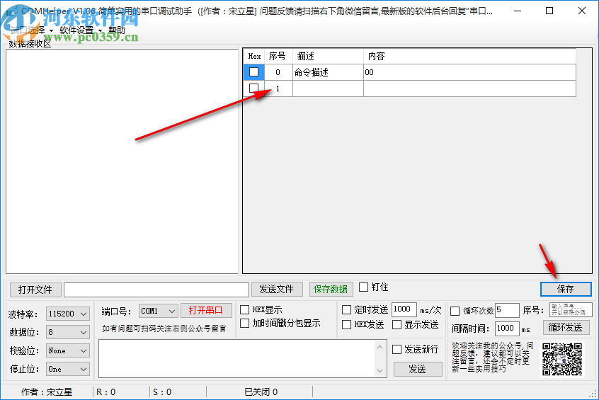Click the 描述 column header
Viewport: 599px width, 400px height.
coord(328,56)
